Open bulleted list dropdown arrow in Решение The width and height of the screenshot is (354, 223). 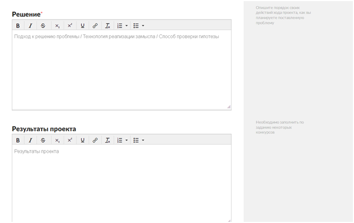(143, 26)
